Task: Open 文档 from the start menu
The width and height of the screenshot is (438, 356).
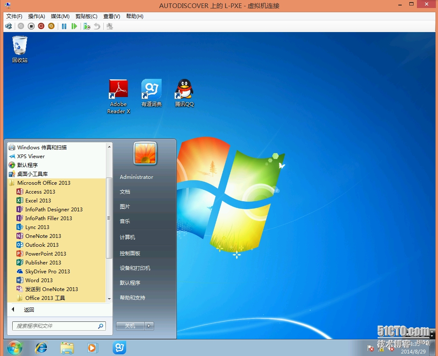Action: coord(125,192)
